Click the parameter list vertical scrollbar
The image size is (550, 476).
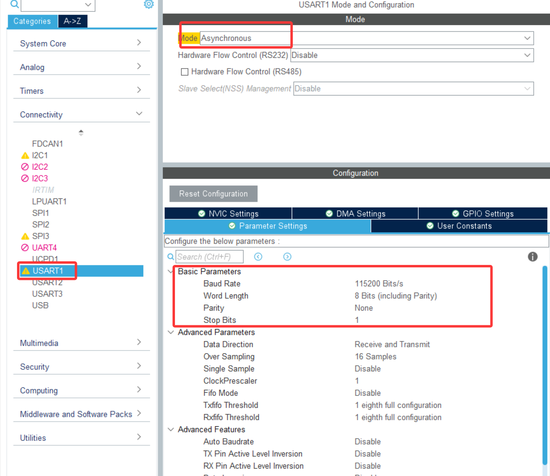545,365
